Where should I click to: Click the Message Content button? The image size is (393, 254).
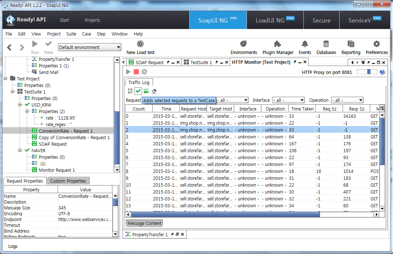(144, 223)
